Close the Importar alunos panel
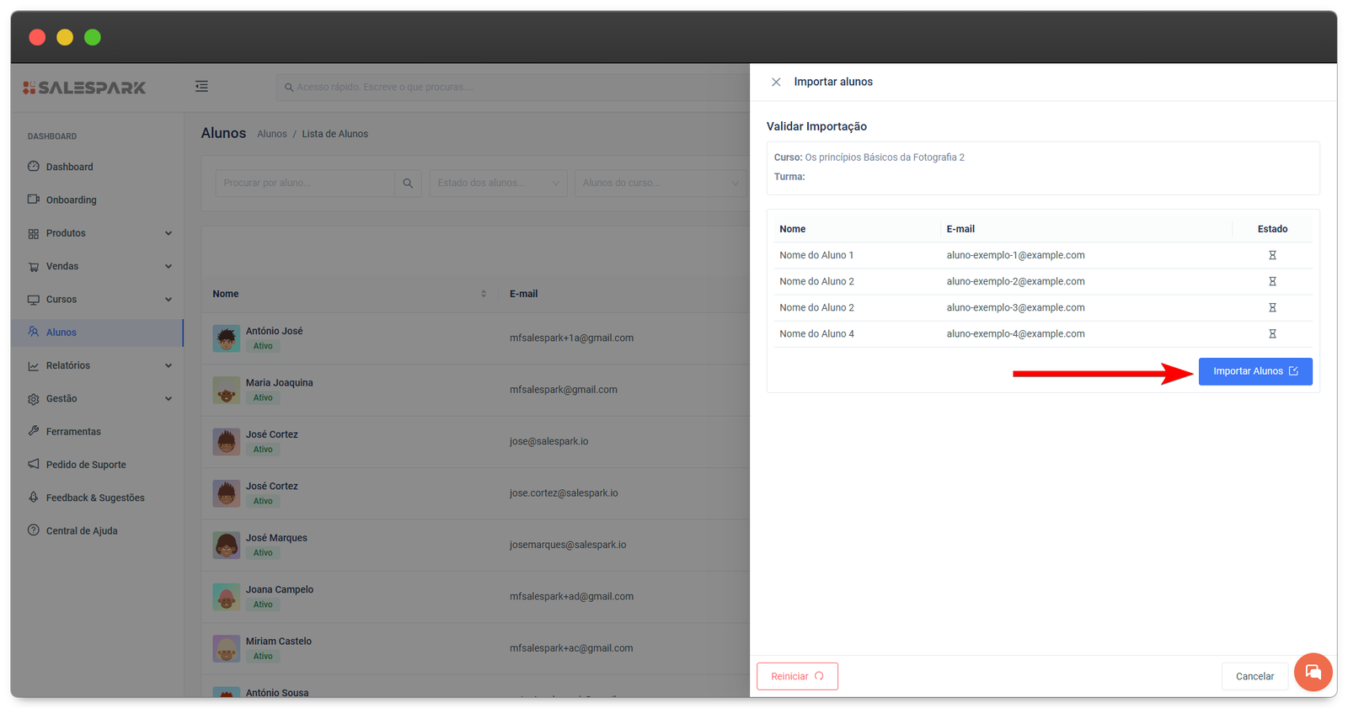1348x708 pixels. tap(776, 83)
